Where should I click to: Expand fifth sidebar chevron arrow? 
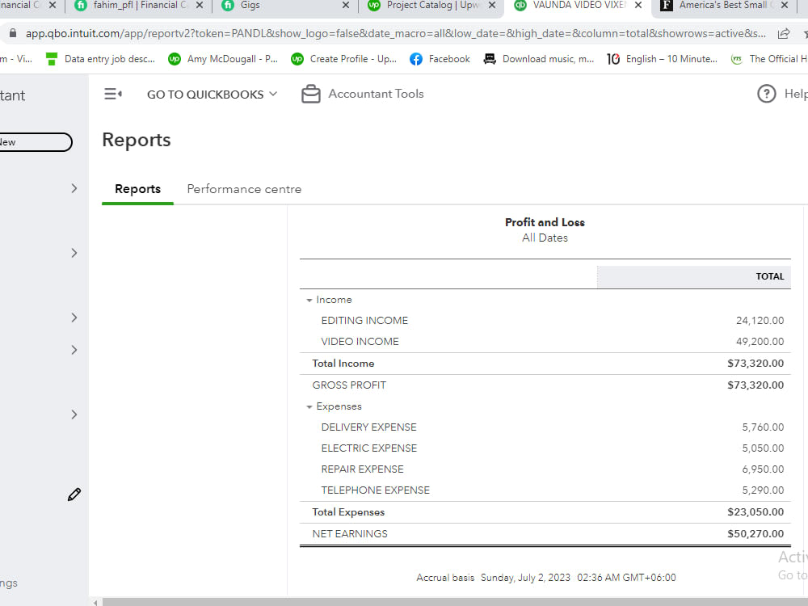[74, 415]
